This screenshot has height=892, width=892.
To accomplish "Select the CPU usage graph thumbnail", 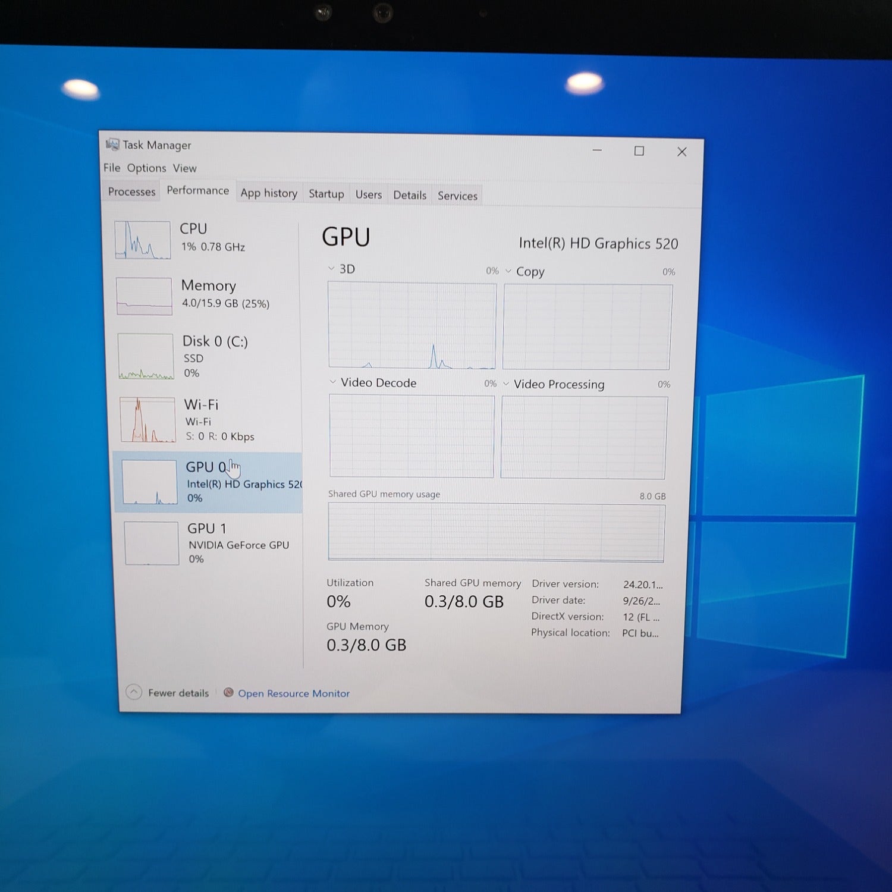I will click(x=143, y=240).
